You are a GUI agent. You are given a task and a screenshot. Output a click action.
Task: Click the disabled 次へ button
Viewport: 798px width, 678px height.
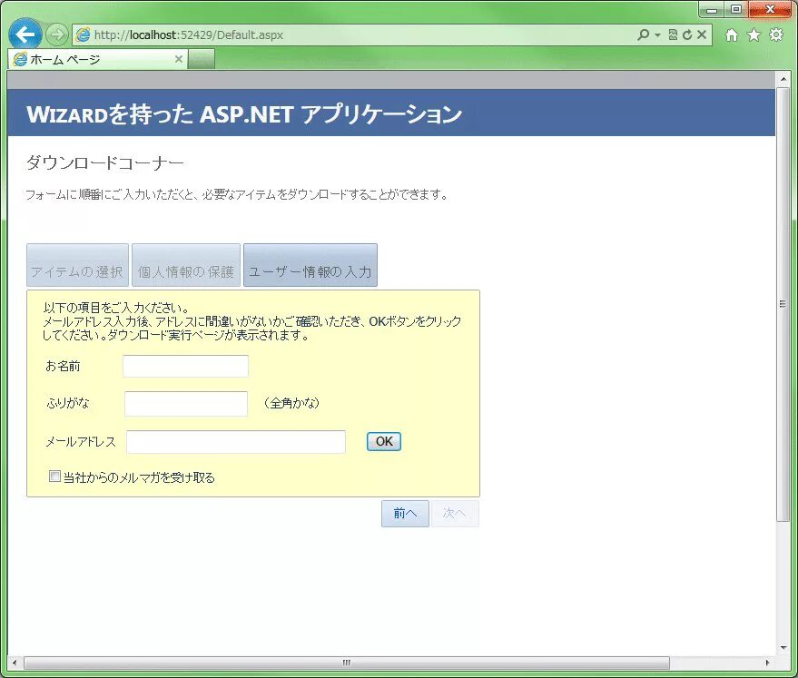(455, 513)
